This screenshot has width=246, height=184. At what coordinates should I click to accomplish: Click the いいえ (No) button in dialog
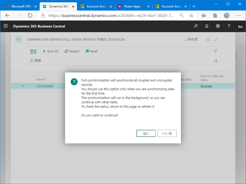click(x=167, y=133)
